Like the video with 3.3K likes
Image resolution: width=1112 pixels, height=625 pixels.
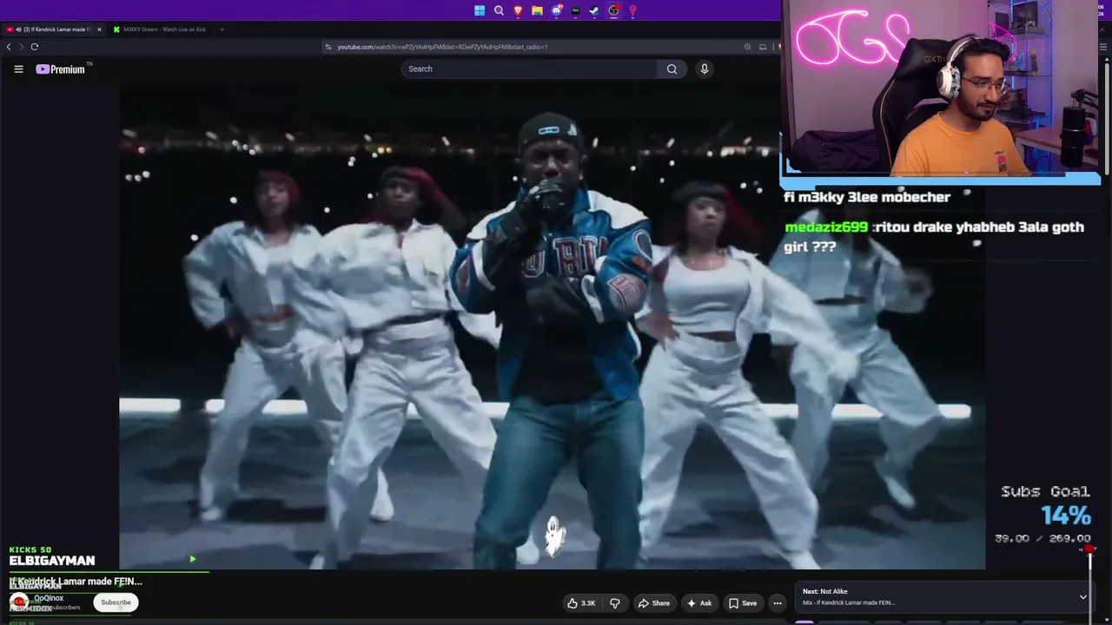point(581,603)
